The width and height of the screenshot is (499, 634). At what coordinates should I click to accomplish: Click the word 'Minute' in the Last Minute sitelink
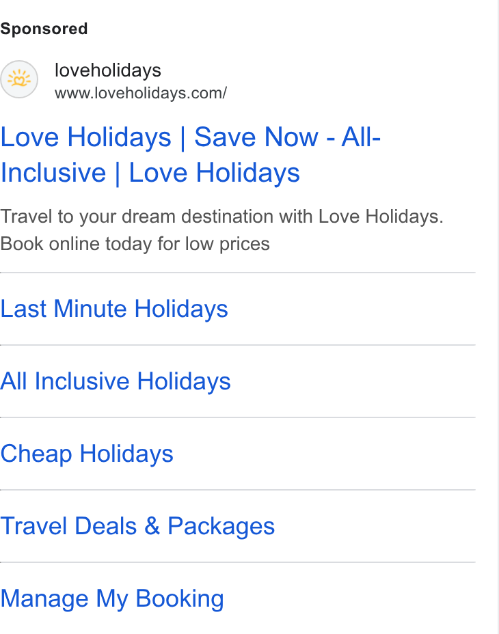pos(90,309)
